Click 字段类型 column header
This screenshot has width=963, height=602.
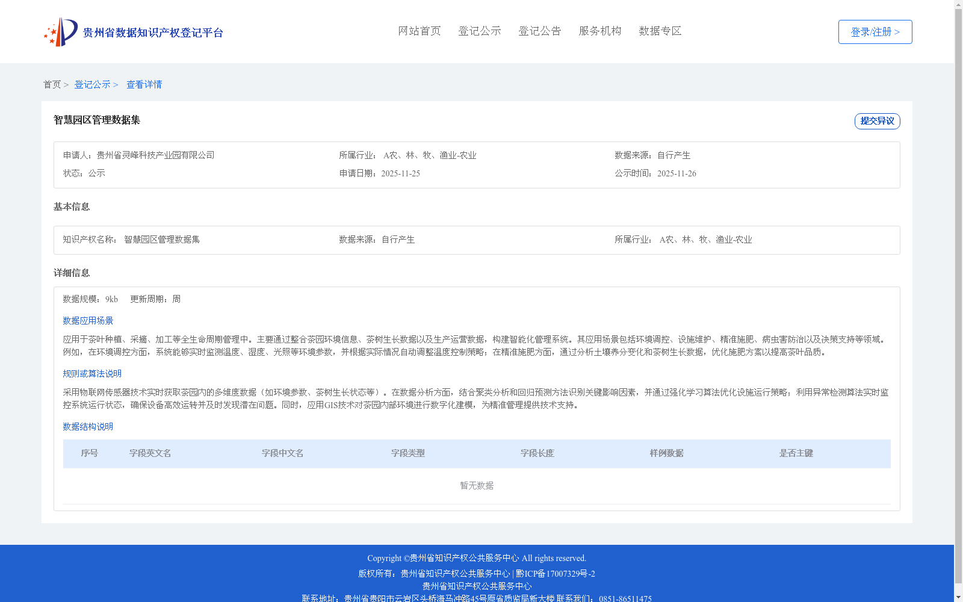point(408,453)
